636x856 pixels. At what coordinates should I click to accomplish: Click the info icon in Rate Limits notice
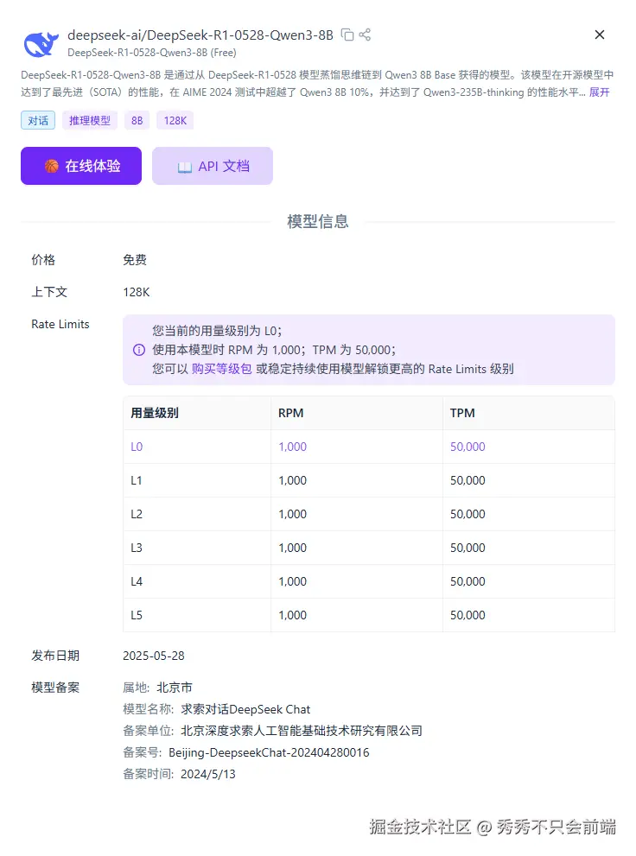(139, 350)
